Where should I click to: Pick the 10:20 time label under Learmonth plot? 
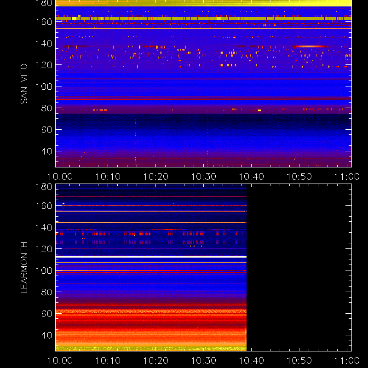click(x=156, y=361)
